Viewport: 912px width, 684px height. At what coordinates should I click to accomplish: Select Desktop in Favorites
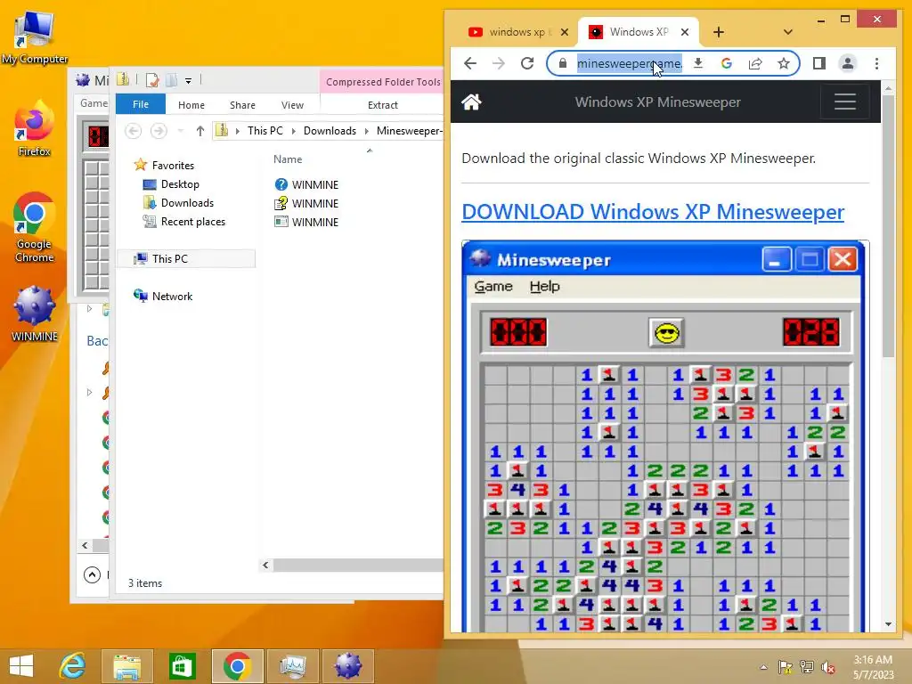[x=170, y=184]
